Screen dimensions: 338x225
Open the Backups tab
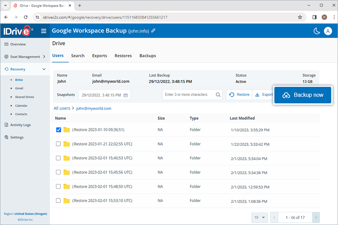[x=148, y=56]
